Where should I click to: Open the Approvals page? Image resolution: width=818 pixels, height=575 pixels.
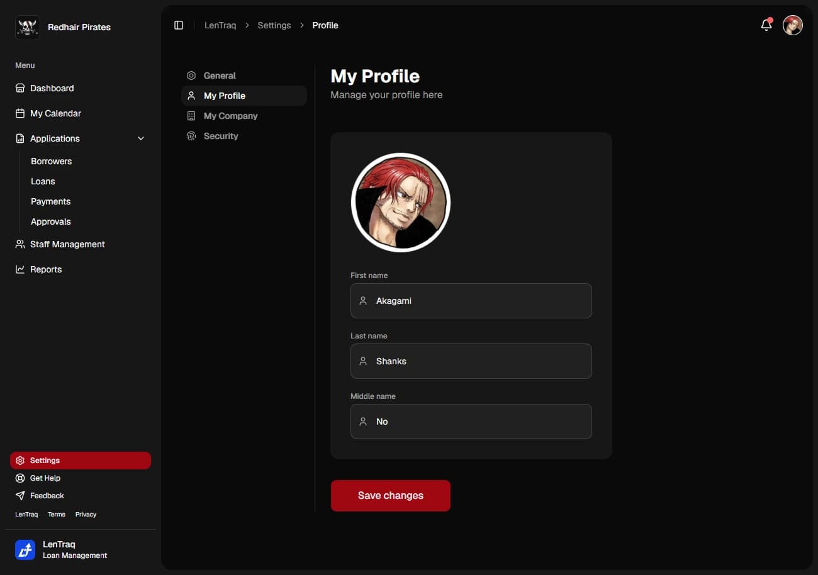click(51, 221)
